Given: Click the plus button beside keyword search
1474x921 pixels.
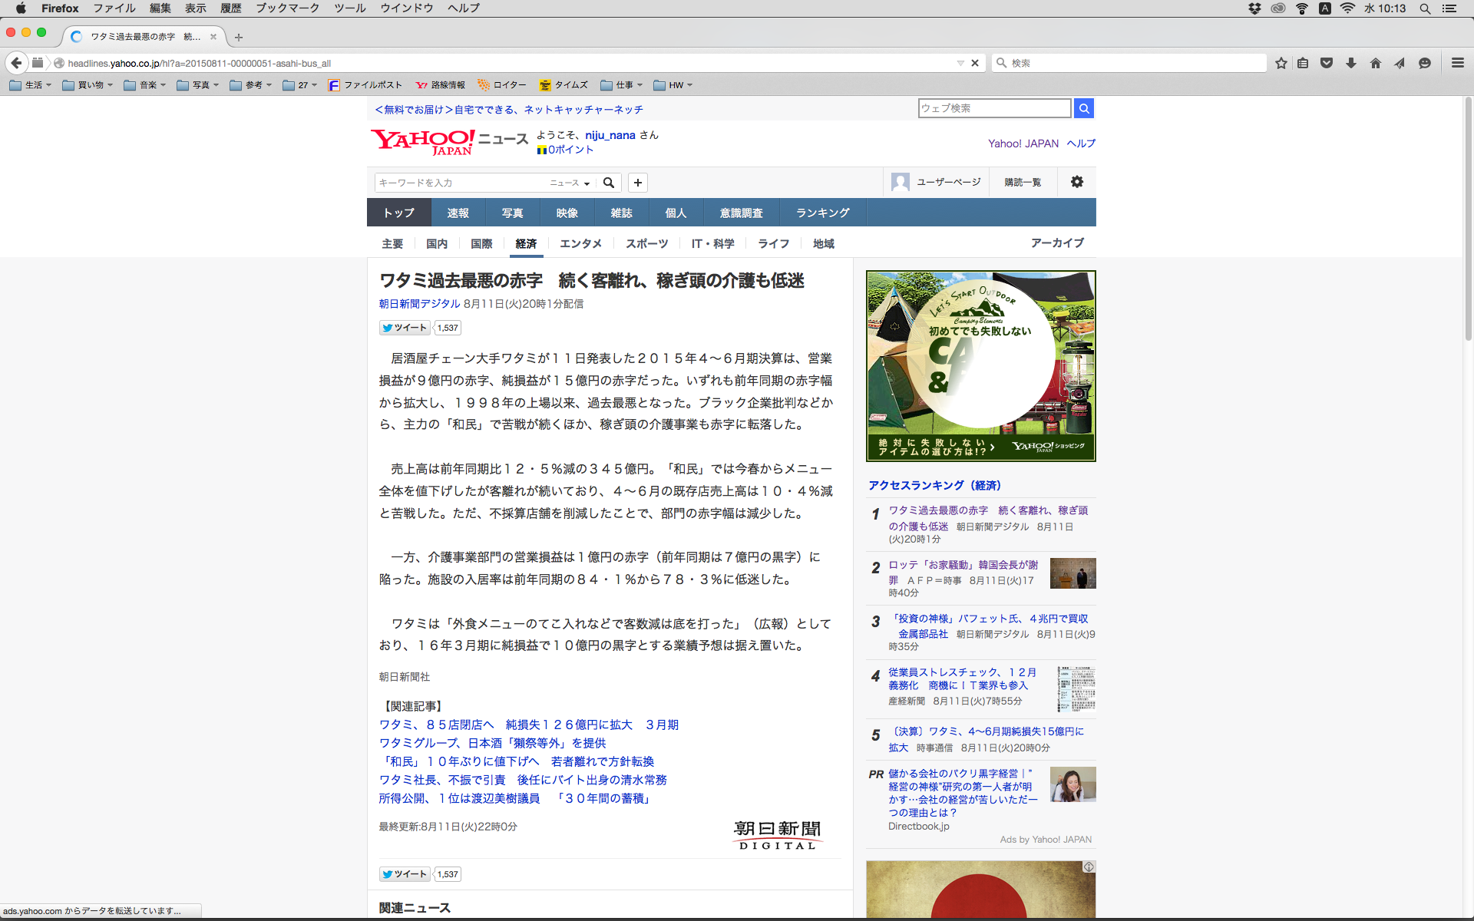Looking at the screenshot, I should coord(637,183).
